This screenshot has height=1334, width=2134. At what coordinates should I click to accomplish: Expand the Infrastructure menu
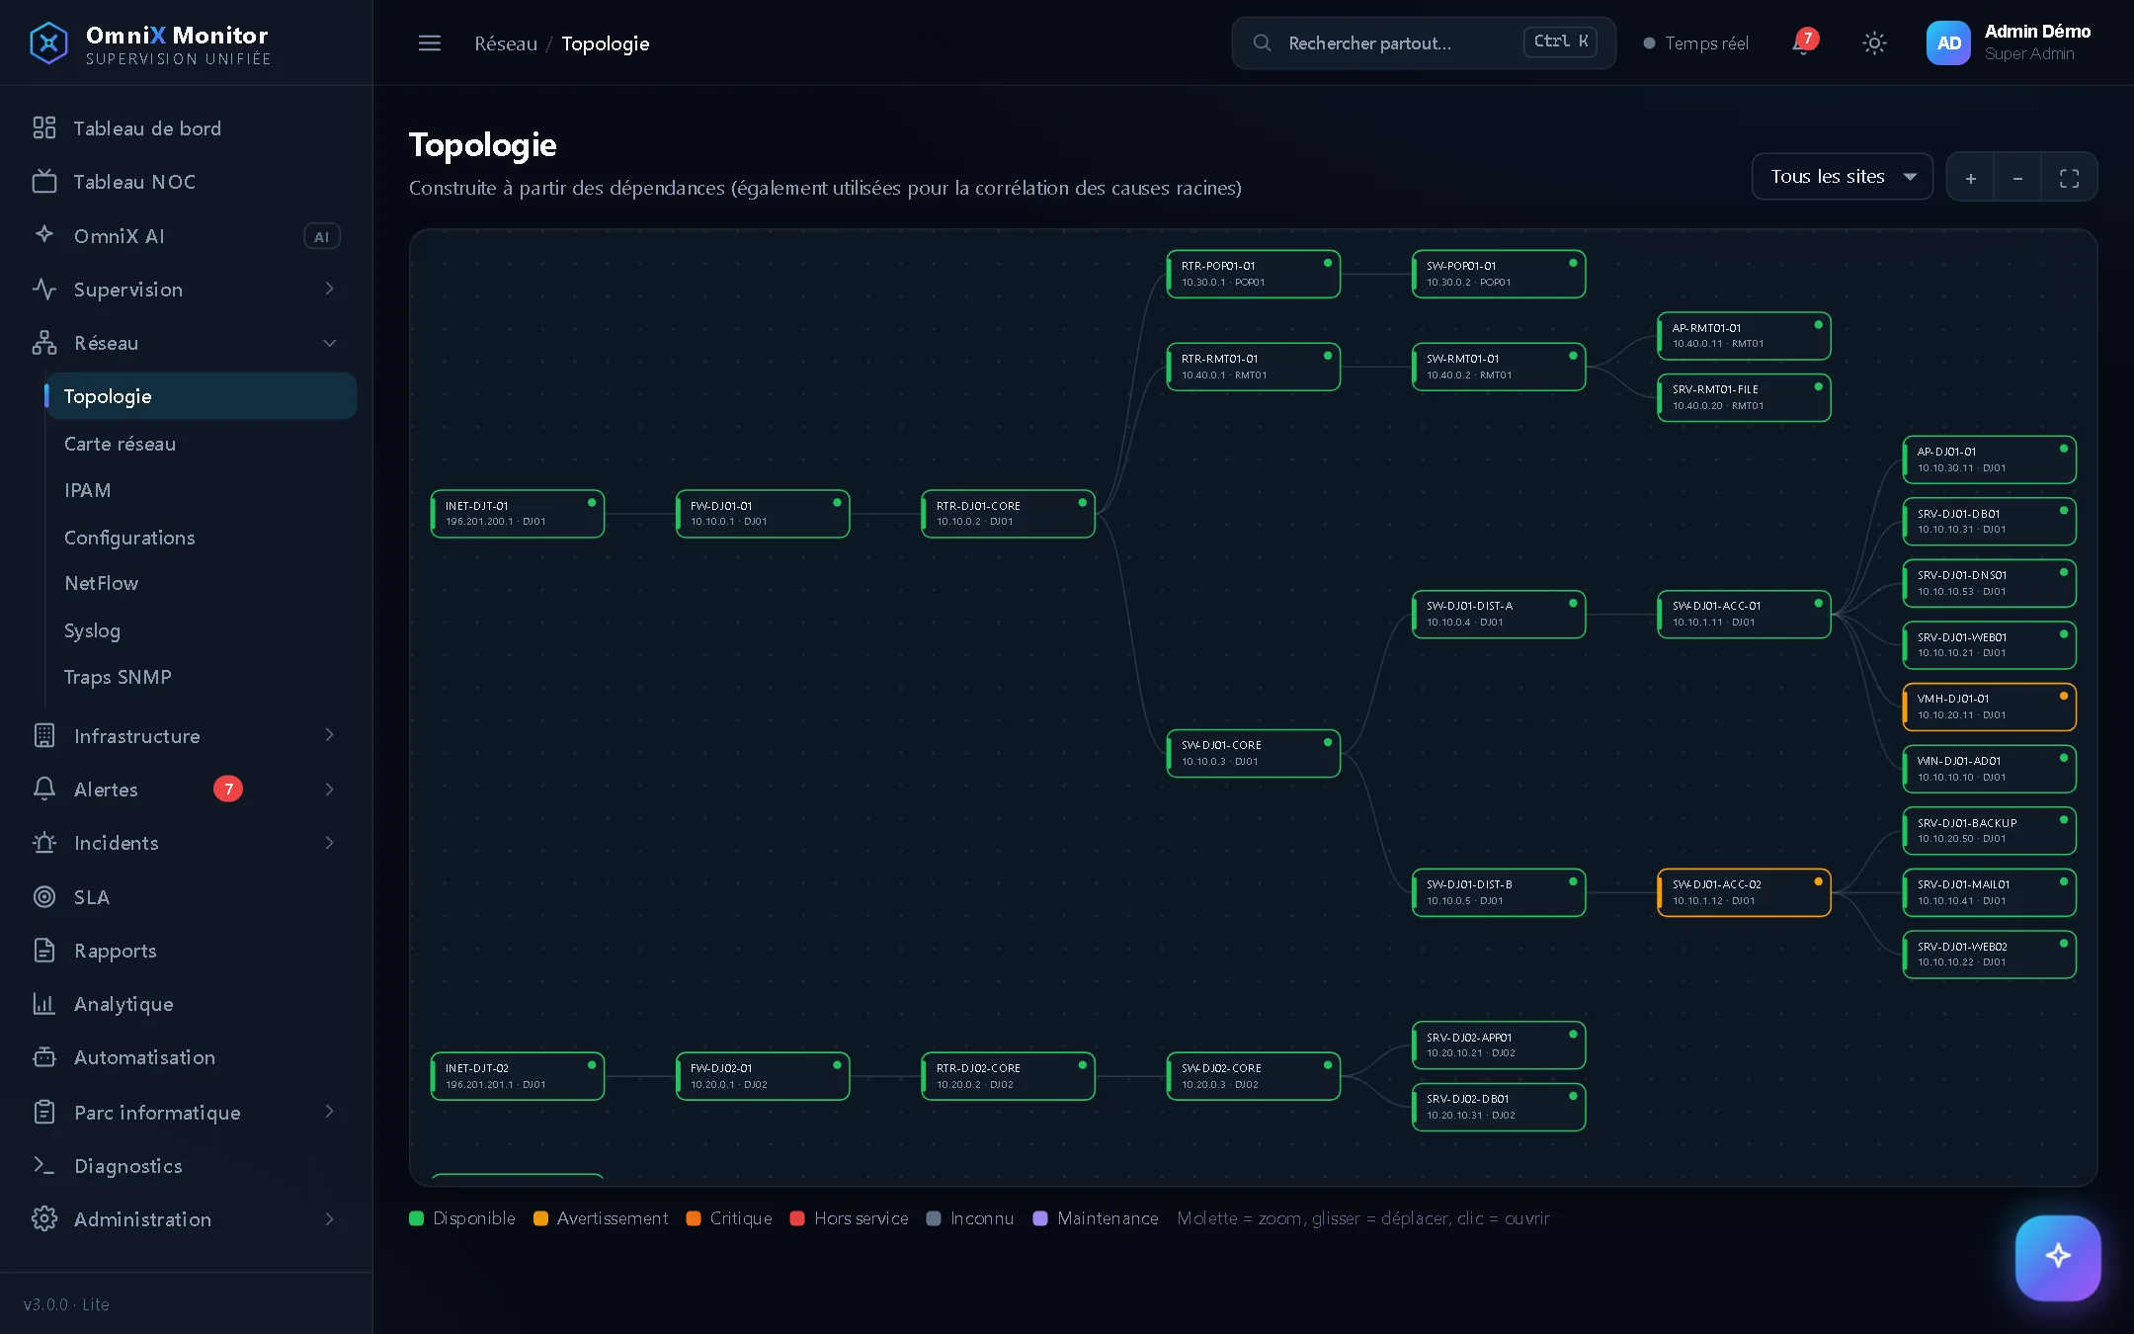click(186, 736)
